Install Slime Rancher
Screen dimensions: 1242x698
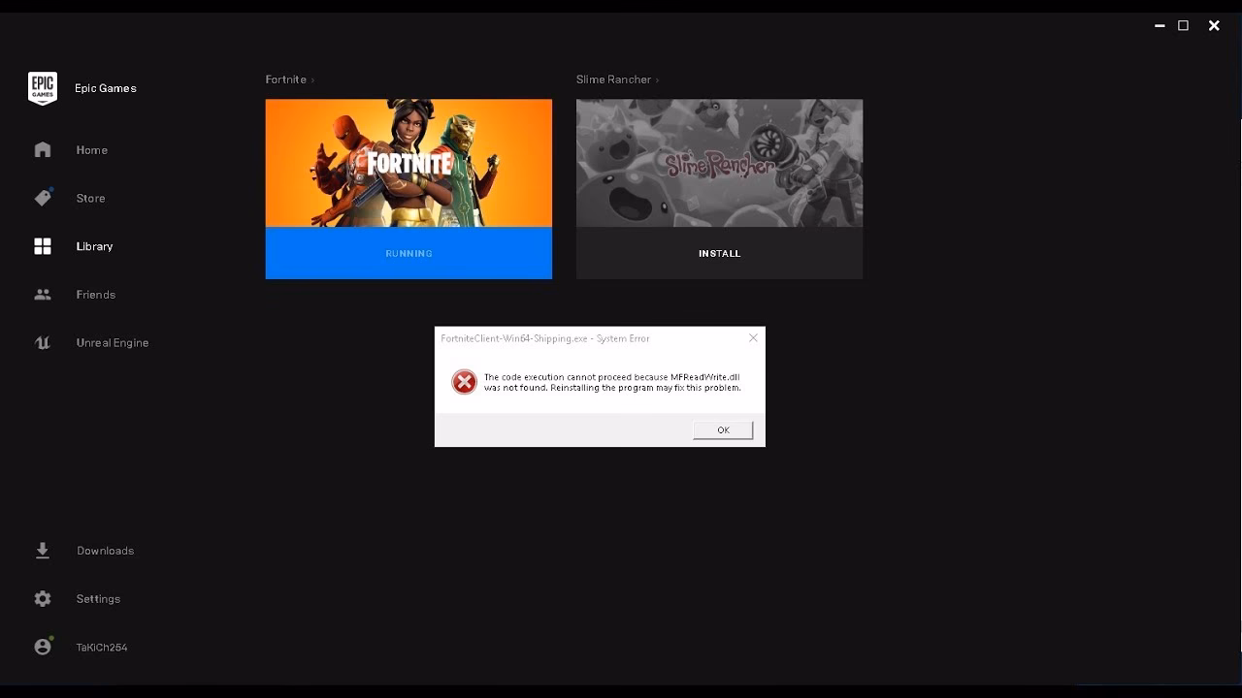719,253
